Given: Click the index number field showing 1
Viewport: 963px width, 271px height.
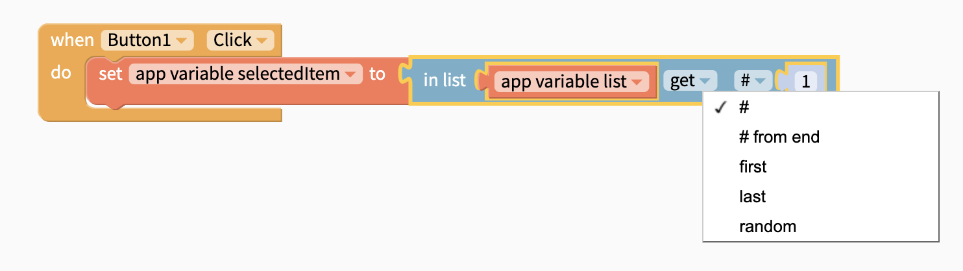Looking at the screenshot, I should 805,82.
